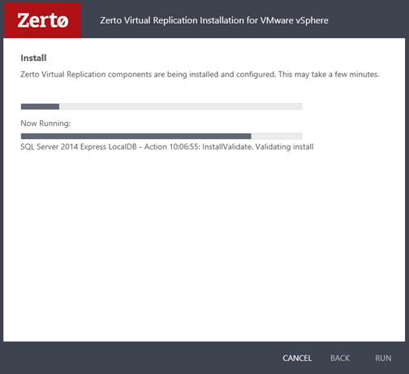Screen dimensions: 409x374
Task: Click the installer title mentioning VMware vSphere
Action: pyautogui.click(x=214, y=20)
